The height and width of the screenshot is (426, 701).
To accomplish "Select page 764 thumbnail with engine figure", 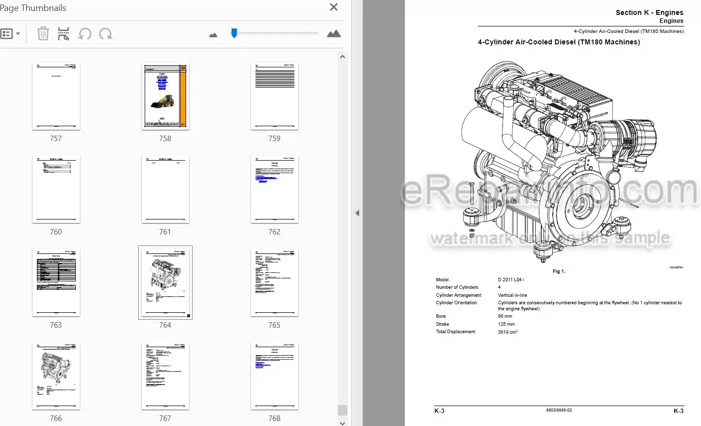I will coord(165,283).
